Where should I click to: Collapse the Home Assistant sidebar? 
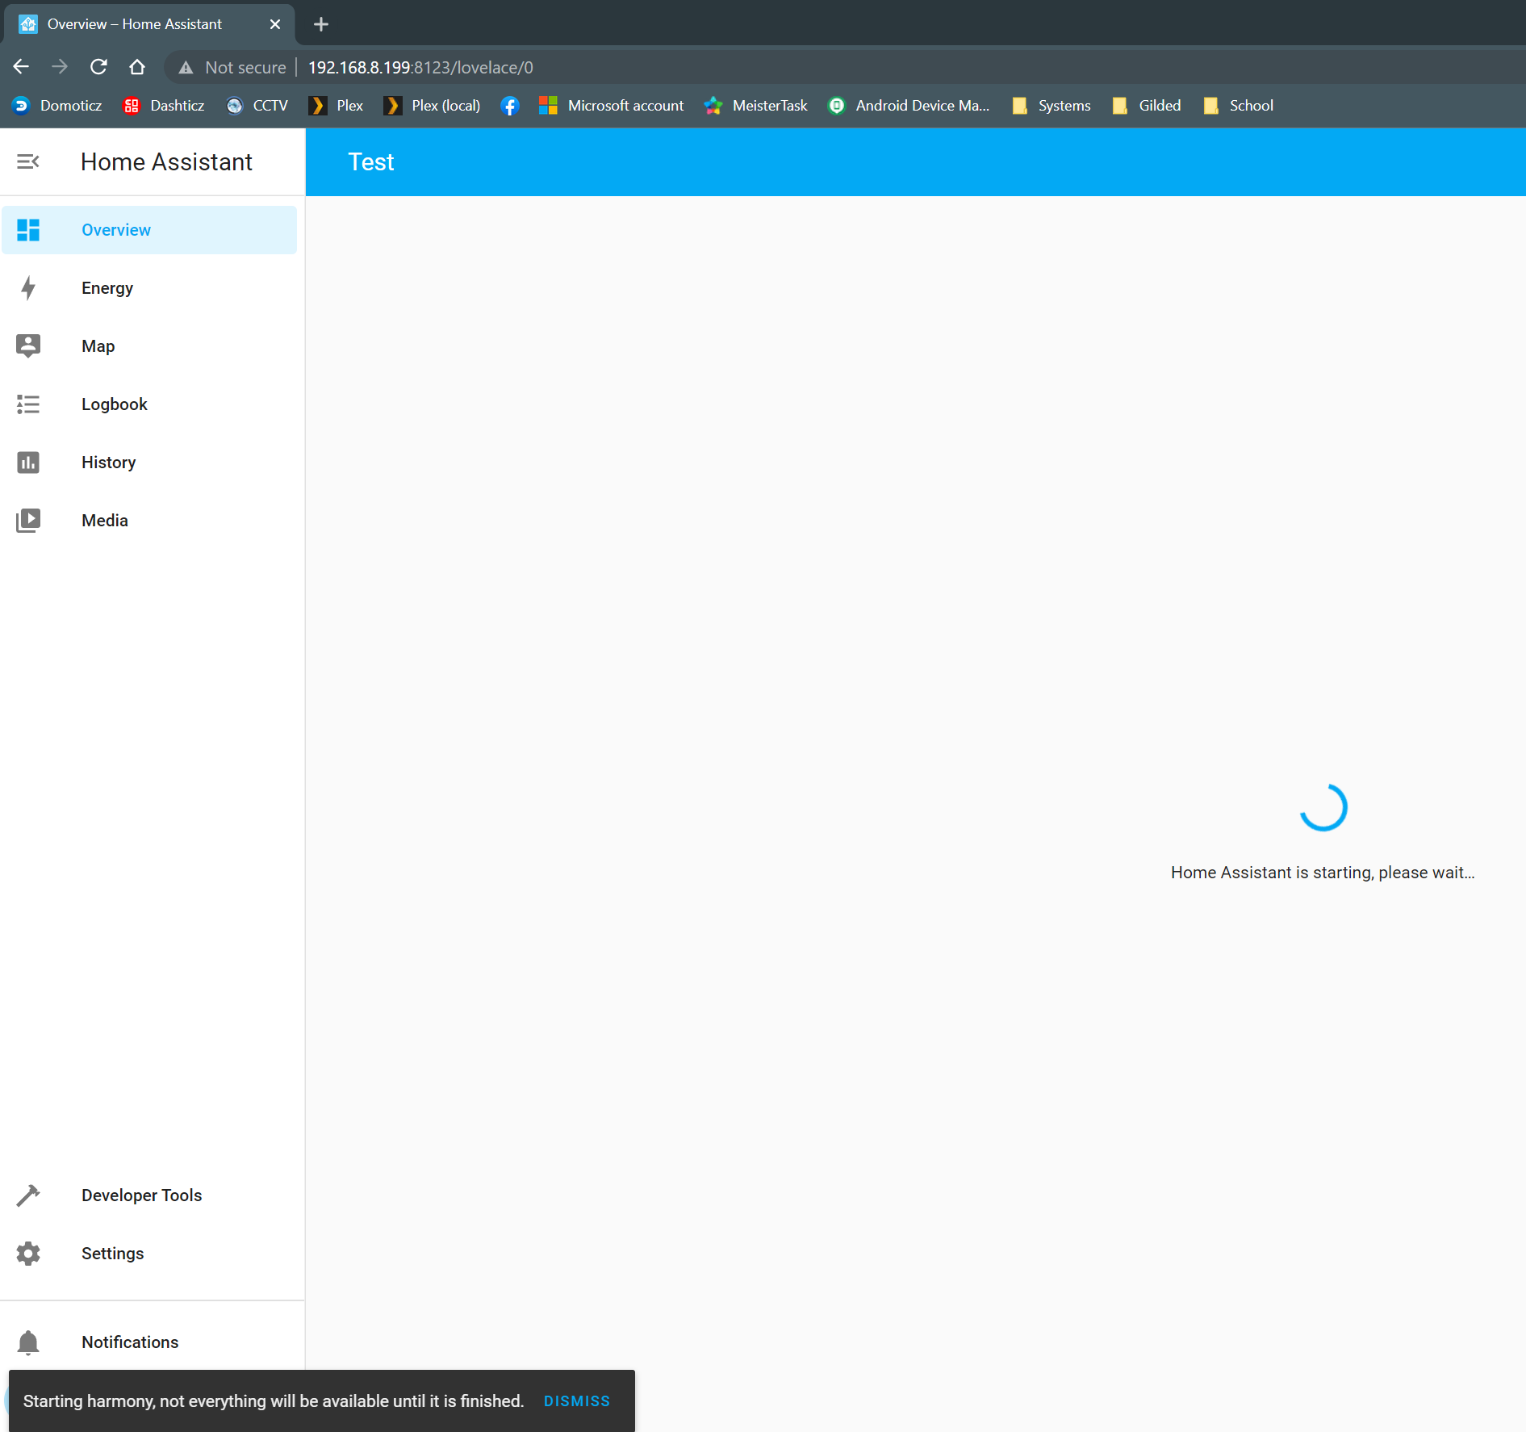[x=28, y=161]
